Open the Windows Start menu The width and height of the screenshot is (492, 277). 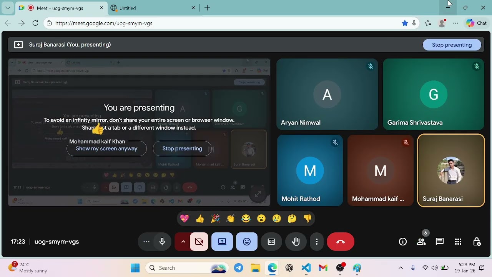click(x=135, y=268)
